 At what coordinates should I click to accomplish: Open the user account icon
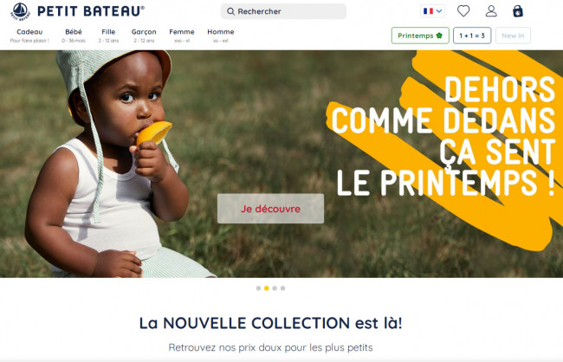pos(491,11)
